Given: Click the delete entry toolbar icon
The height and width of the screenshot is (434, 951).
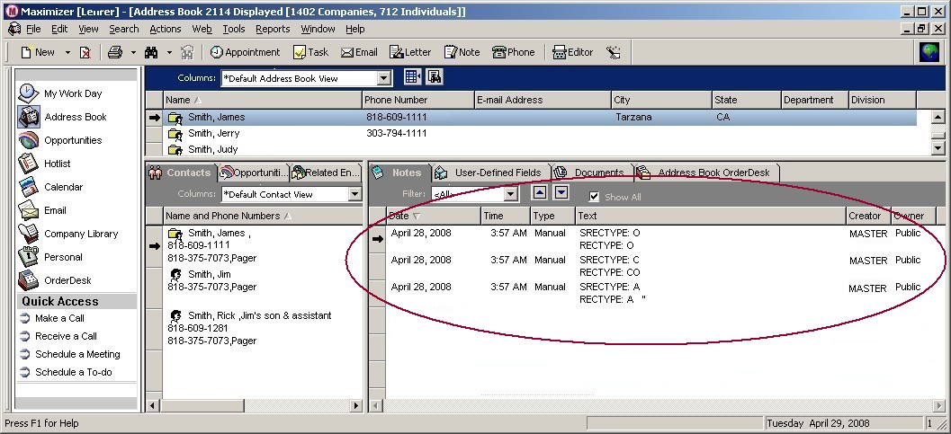Looking at the screenshot, I should point(85,53).
